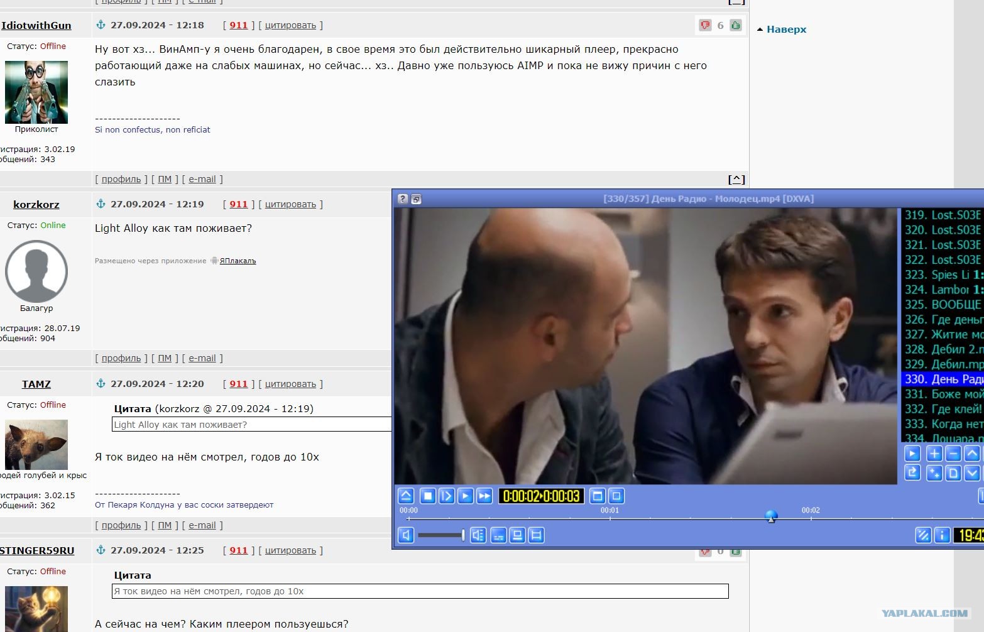The width and height of the screenshot is (984, 632).
Task: Open TAMZ's username link
Action: coord(36,384)
